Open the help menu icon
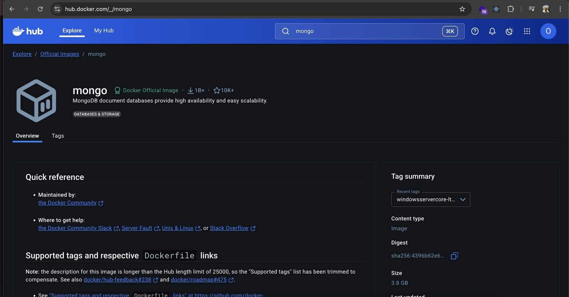Viewport: 569px width, 297px height. point(475,31)
